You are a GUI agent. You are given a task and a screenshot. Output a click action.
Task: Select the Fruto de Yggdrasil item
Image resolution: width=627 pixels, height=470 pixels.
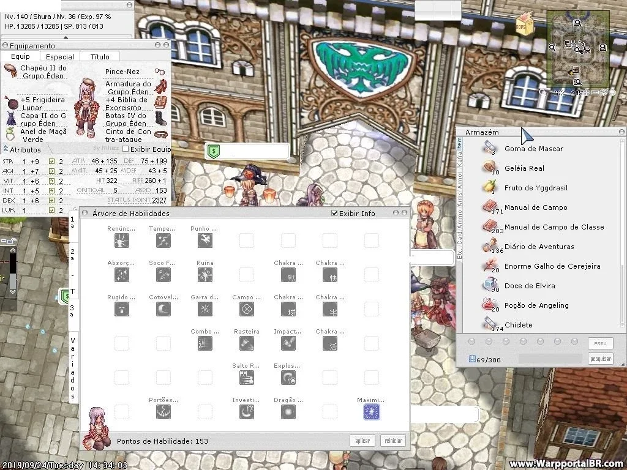pyautogui.click(x=536, y=188)
